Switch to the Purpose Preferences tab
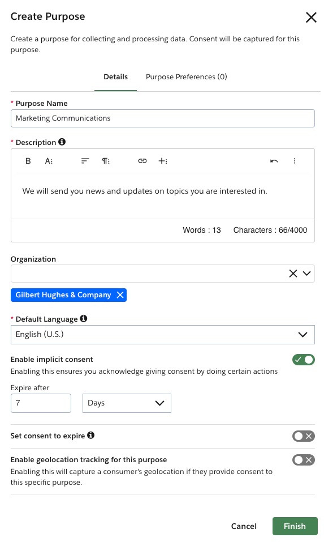The height and width of the screenshot is (542, 324). pos(187,77)
